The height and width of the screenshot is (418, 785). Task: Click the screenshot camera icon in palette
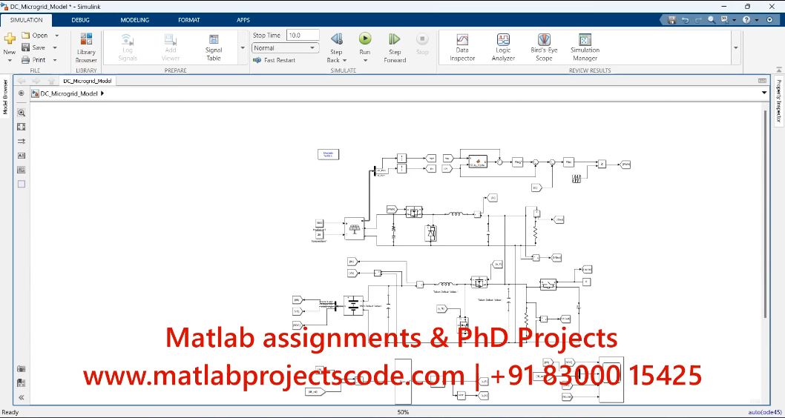pyautogui.click(x=21, y=369)
